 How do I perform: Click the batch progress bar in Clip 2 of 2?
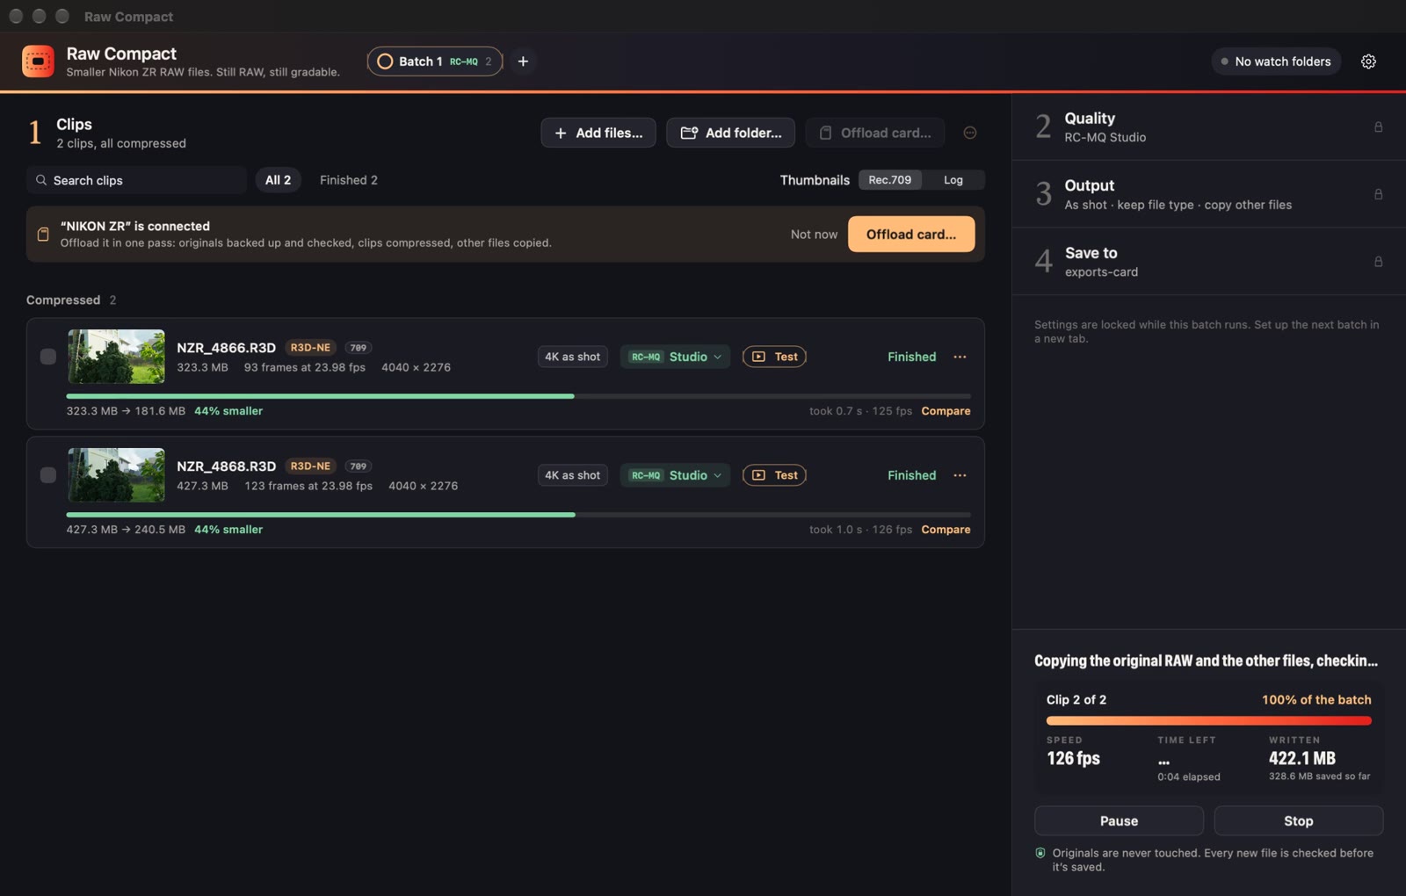pos(1209,720)
